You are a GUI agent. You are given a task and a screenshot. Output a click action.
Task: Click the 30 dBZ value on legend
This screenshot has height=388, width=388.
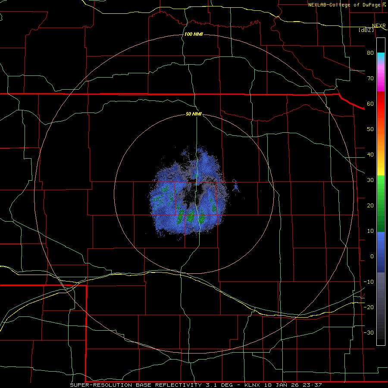click(370, 180)
